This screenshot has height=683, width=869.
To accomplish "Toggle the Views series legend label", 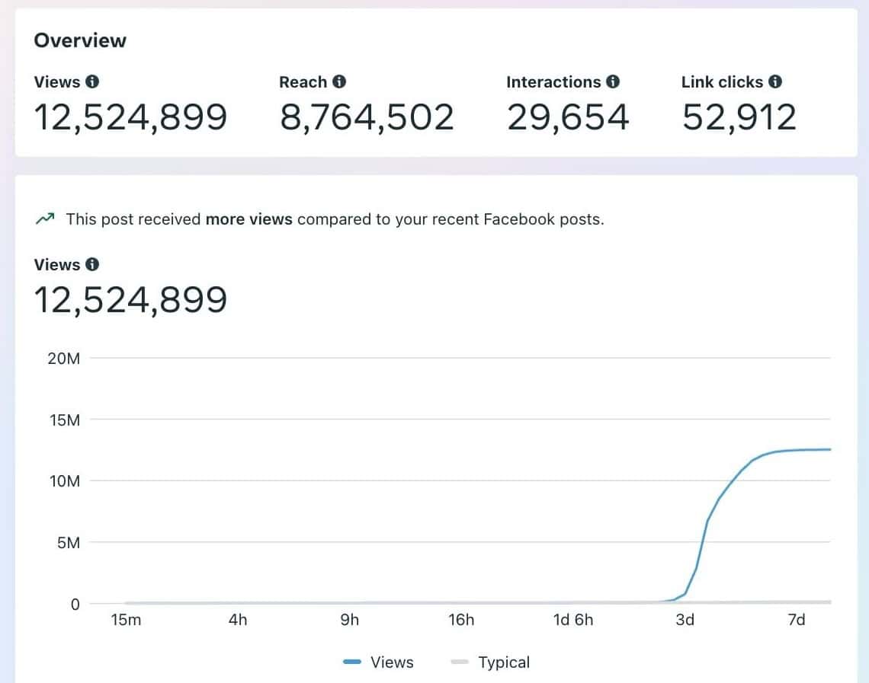I will (392, 662).
